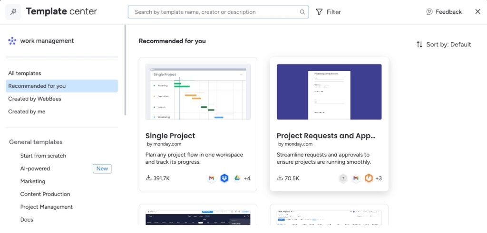
Task: Click by monday.com under Project Requests
Action: click(x=295, y=144)
